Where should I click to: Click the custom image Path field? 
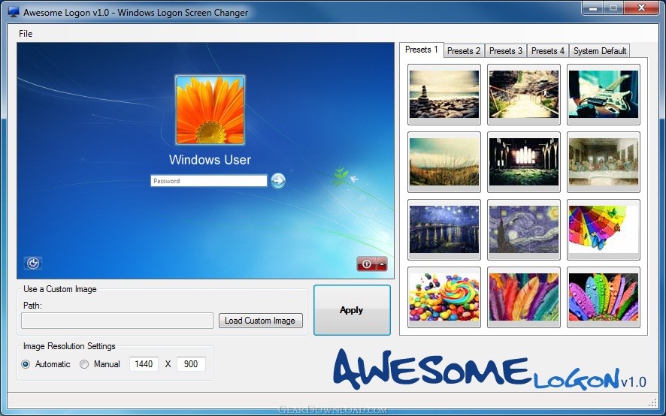117,321
